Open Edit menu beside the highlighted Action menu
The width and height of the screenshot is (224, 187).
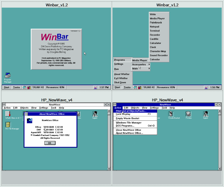click(126, 108)
